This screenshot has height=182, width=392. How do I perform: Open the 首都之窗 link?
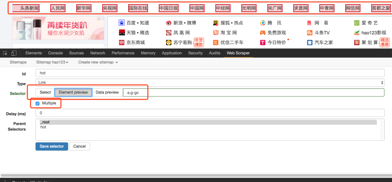click(381, 8)
